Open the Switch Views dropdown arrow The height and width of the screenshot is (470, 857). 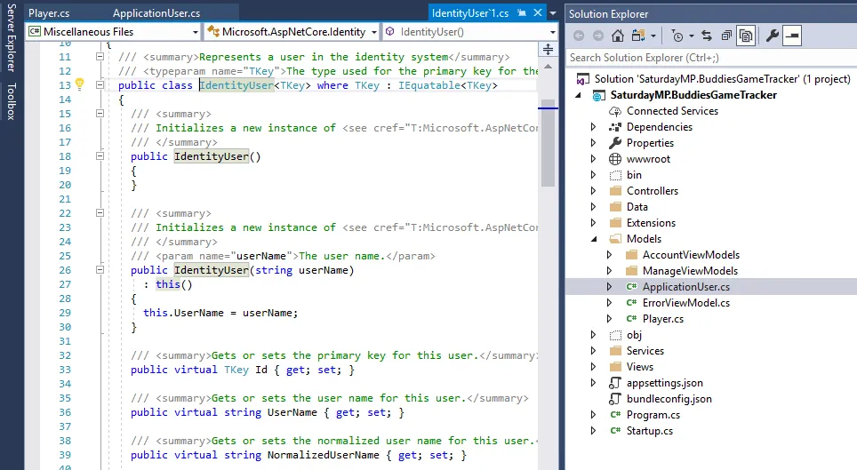pos(653,36)
